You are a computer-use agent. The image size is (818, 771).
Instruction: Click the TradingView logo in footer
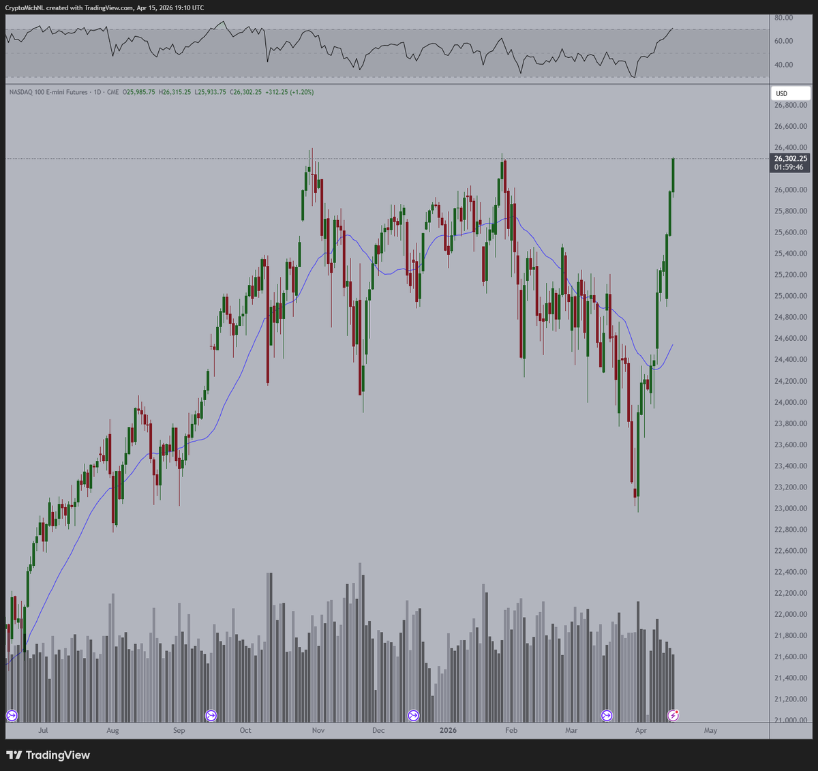pos(48,755)
